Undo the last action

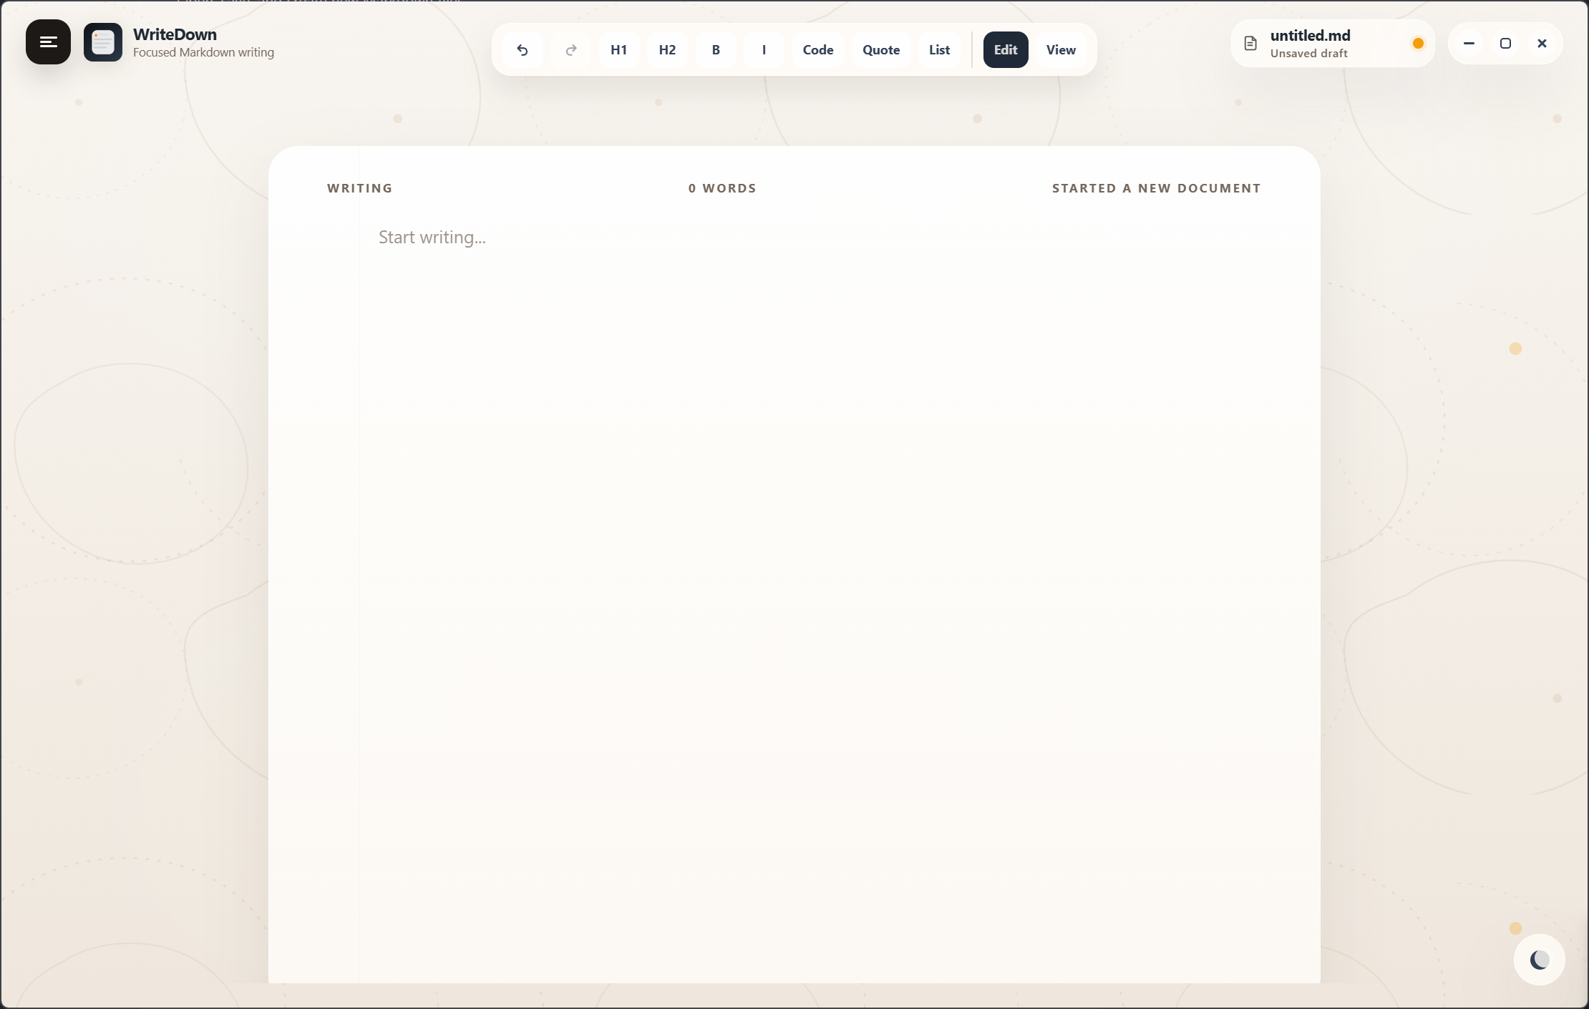click(x=522, y=49)
